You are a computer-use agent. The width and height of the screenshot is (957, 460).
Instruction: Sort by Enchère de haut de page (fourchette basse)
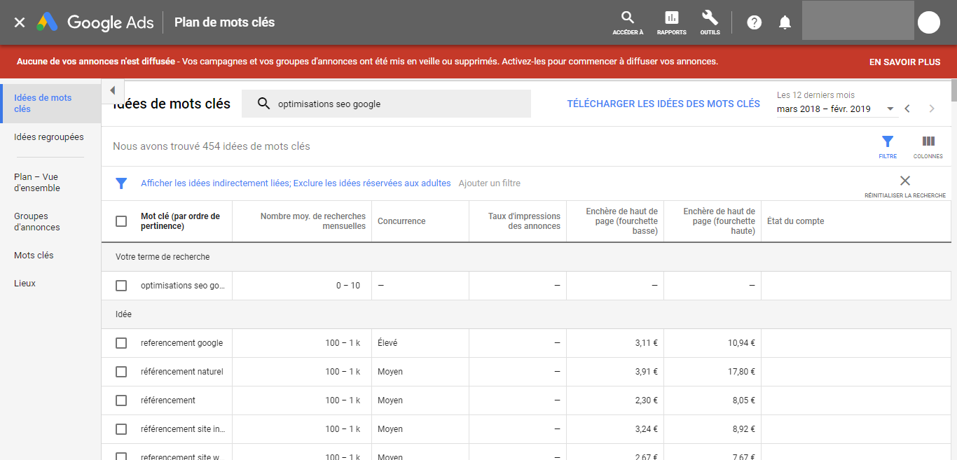click(x=621, y=221)
